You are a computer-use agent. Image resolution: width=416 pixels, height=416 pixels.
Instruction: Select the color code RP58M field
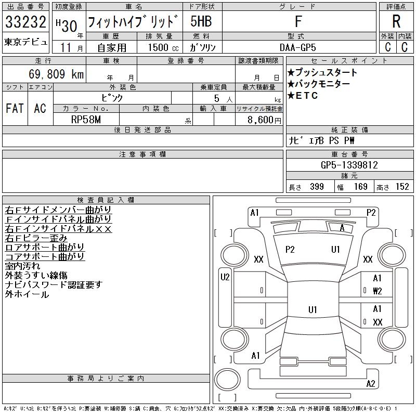click(x=86, y=120)
